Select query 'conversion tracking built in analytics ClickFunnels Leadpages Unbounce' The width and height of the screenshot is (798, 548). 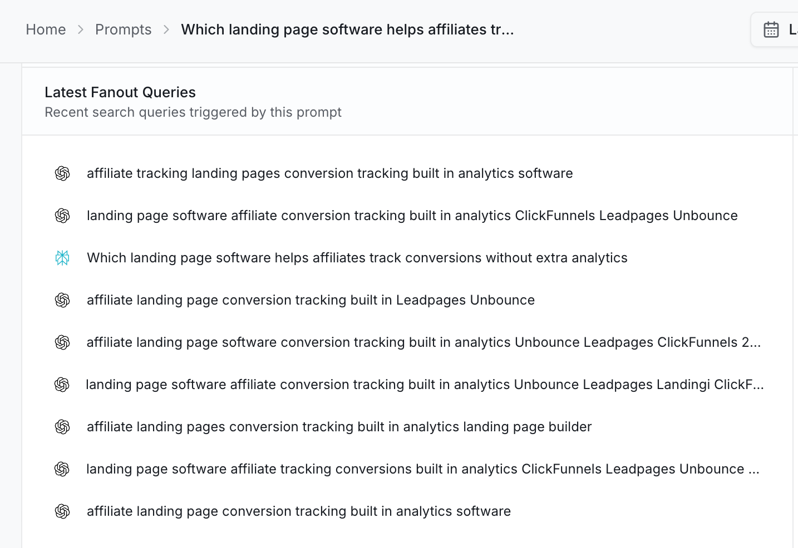[412, 216]
